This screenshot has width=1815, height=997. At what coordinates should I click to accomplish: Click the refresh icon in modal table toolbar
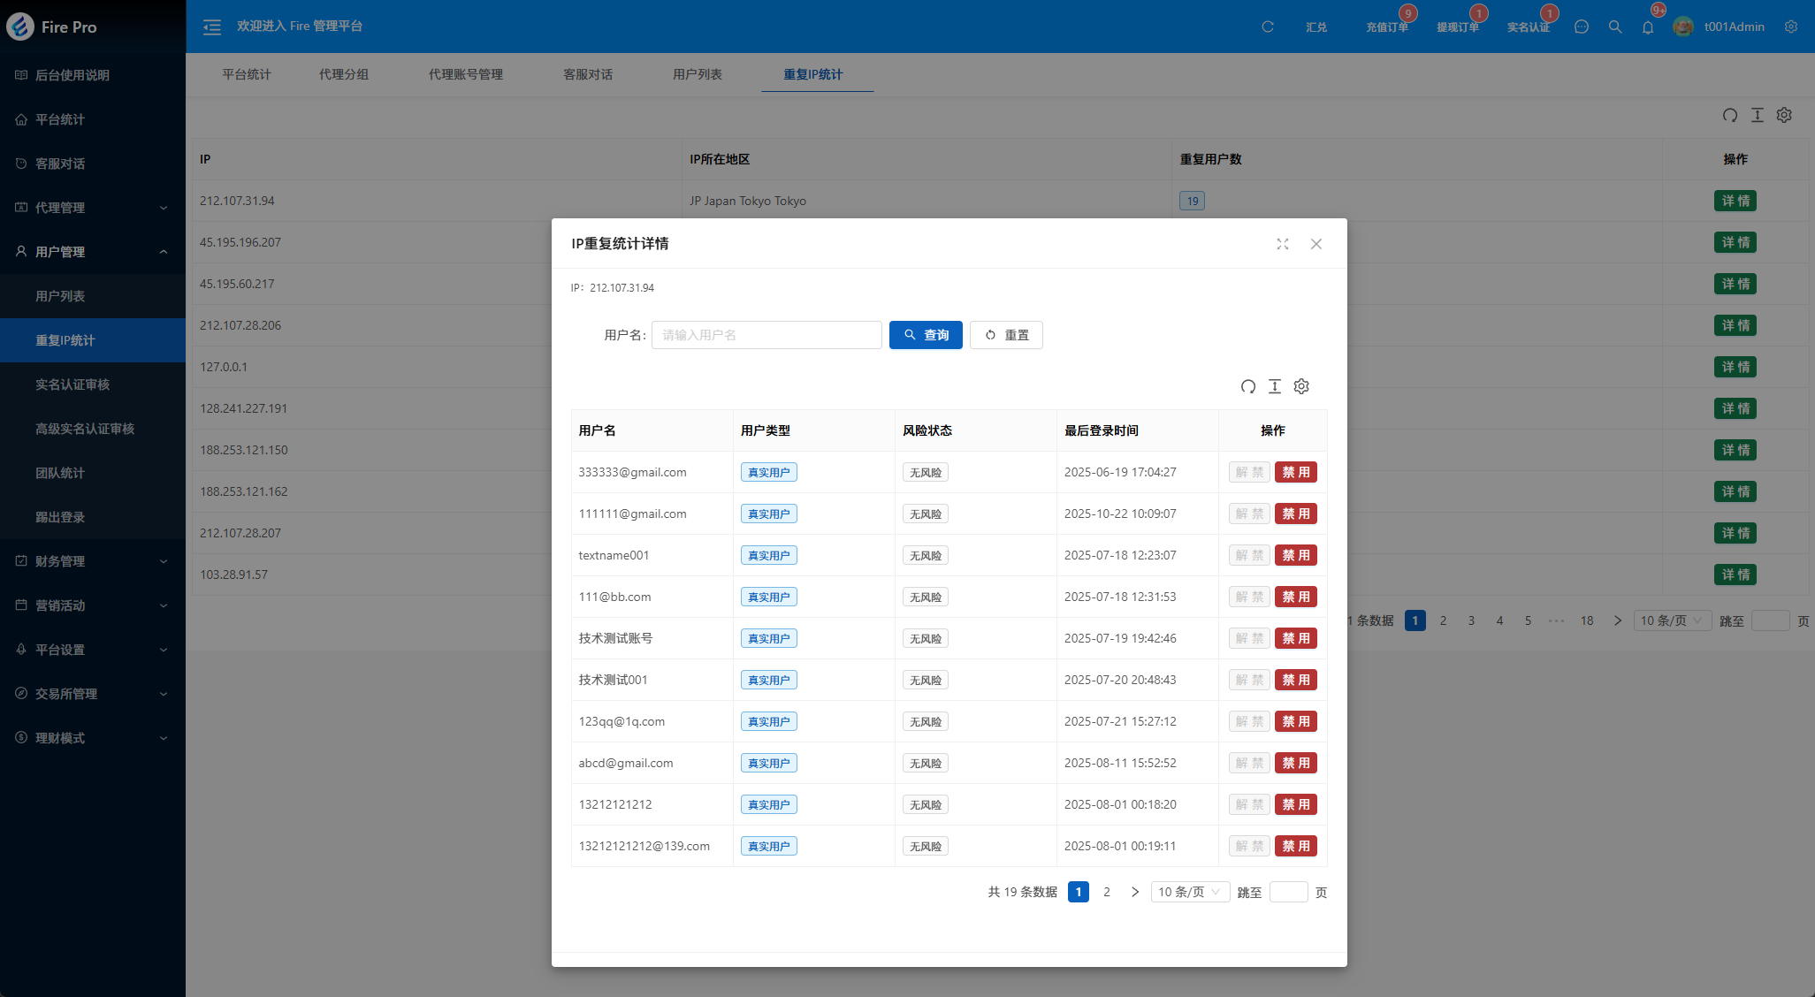coord(1247,386)
